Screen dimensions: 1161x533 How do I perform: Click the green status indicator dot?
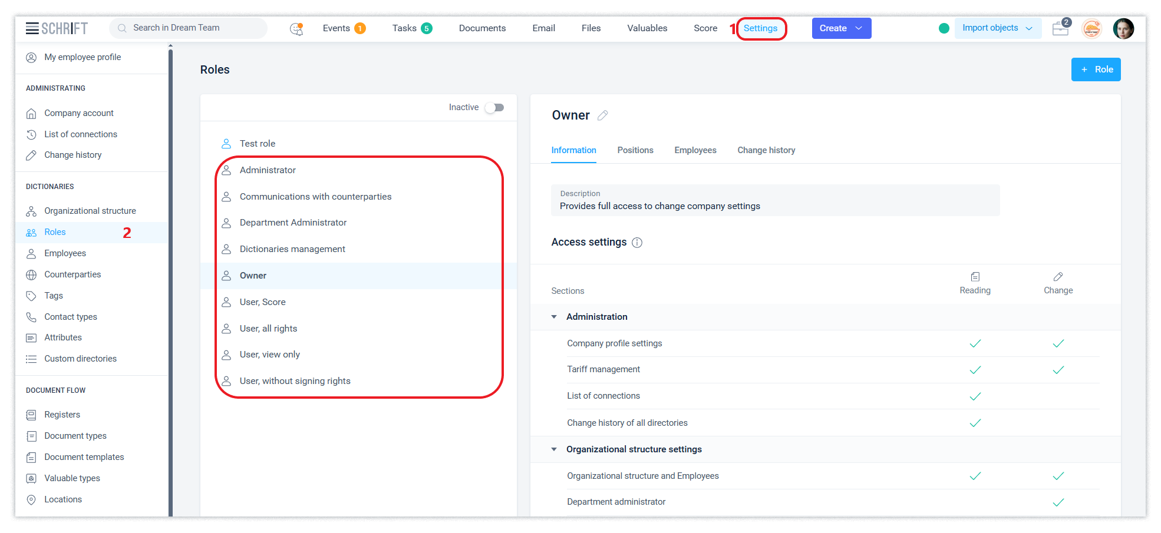pyautogui.click(x=944, y=28)
